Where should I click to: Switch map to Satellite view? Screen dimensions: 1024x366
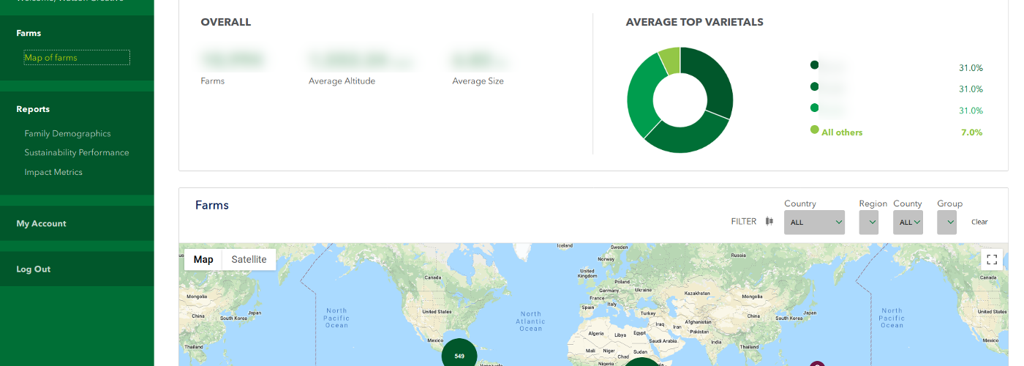pos(249,259)
